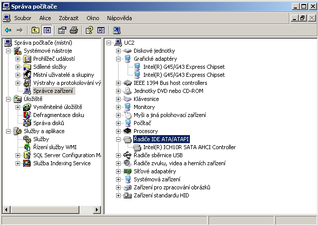Collapse the Systémové nástroje node

pos(8,51)
